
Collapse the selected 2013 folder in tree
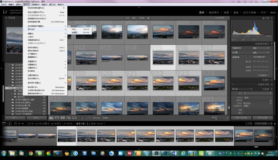click(10, 88)
